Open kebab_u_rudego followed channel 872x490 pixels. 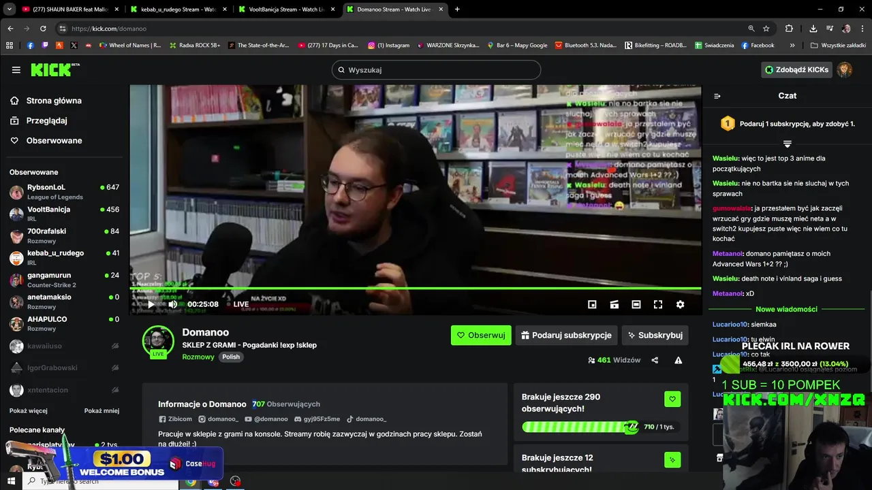pos(64,258)
